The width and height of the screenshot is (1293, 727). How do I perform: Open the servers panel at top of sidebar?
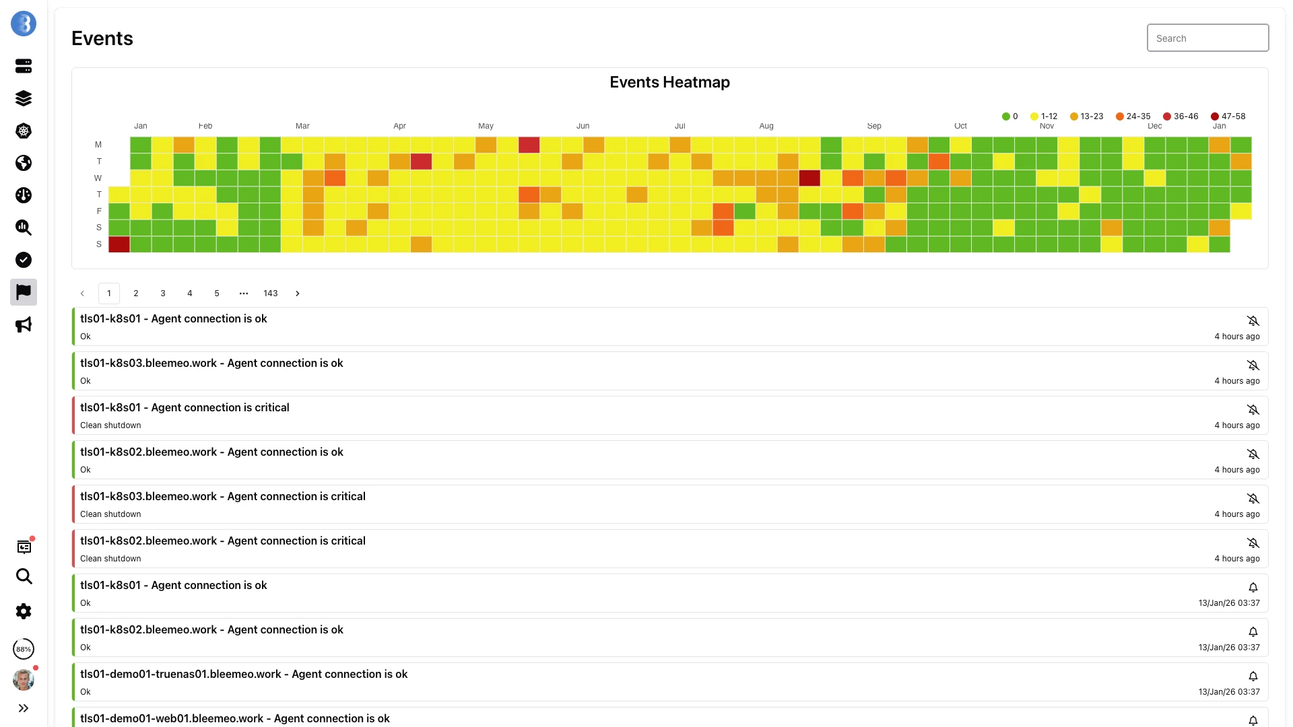pos(24,65)
